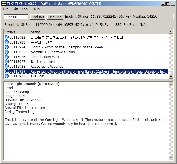
Task: Click the cube icon beside StrRef 00115922
Action: click(7, 37)
